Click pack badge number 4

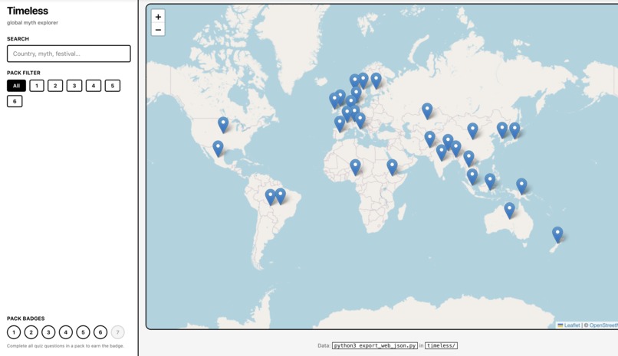click(66, 332)
